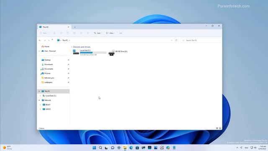The image size is (268, 151).
Task: Select Network in navigation pane
Action: pyautogui.click(x=47, y=100)
